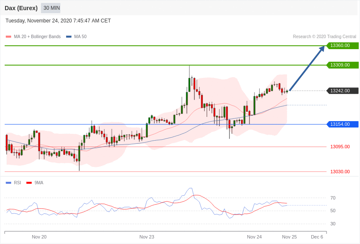Click the red 13095.00 support label
The width and height of the screenshot is (360, 244).
pos(340,147)
